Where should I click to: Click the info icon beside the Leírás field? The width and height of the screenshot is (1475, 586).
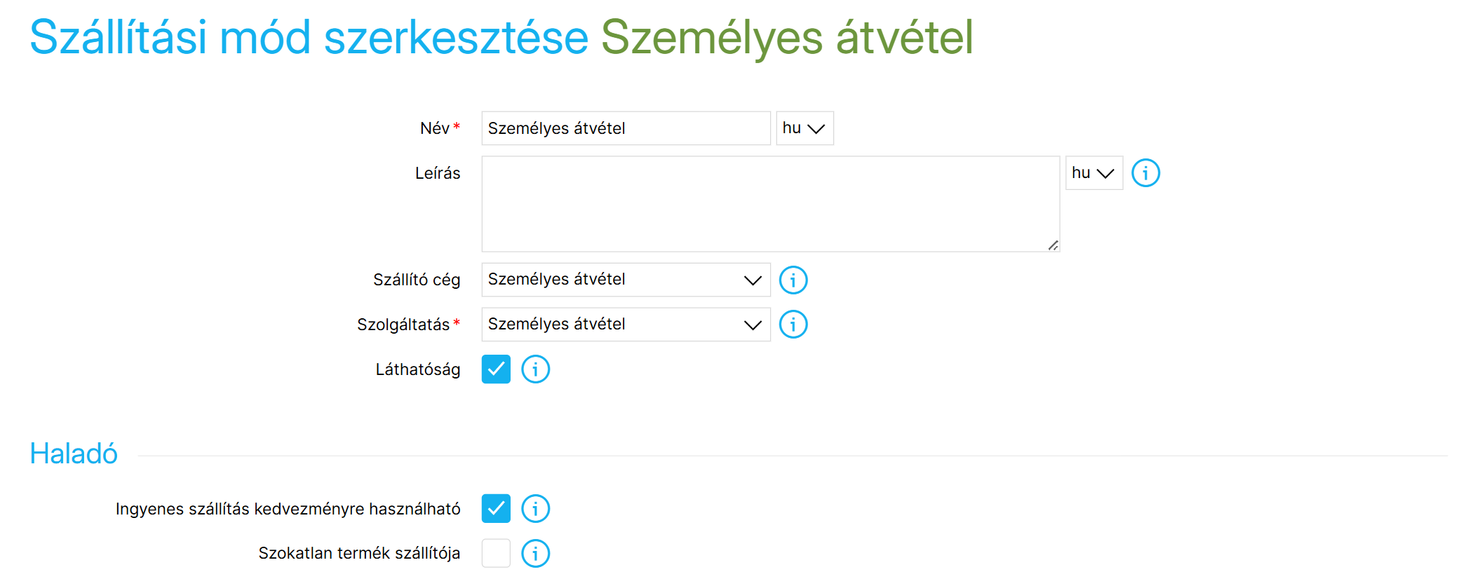pos(1145,172)
